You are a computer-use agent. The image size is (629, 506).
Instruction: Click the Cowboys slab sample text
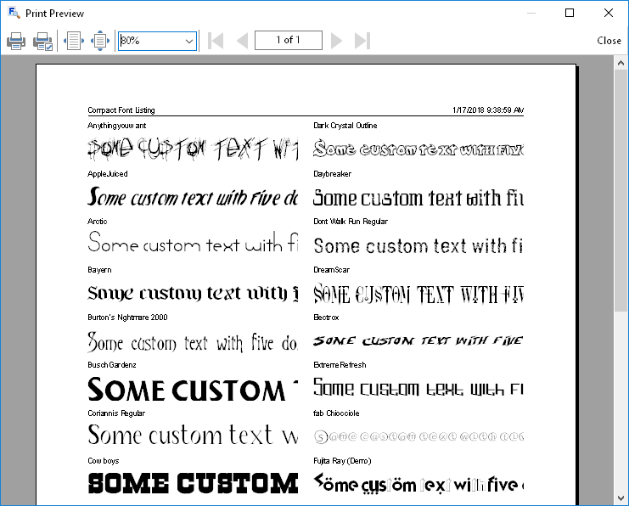coord(193,483)
